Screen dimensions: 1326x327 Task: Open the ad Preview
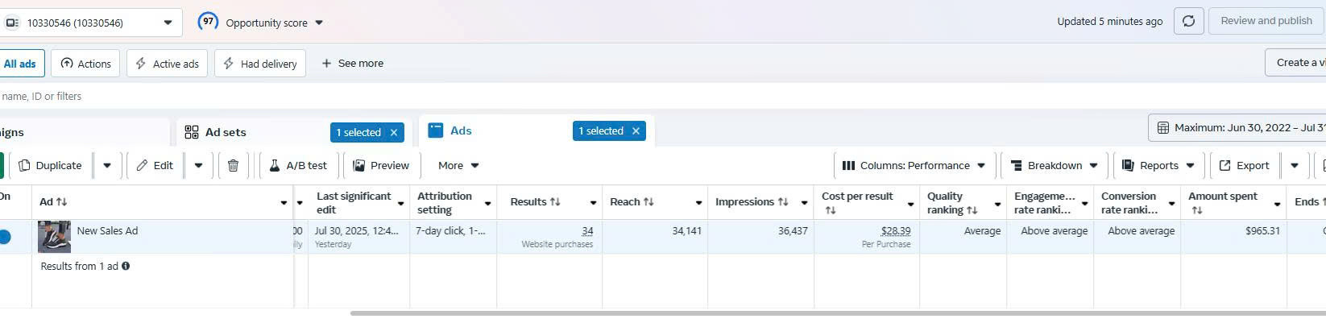tap(381, 165)
